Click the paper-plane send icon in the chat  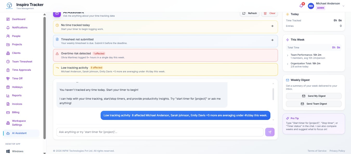(x=270, y=132)
